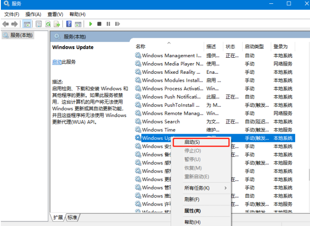Sort by the 名称 column header

pyautogui.click(x=169, y=47)
